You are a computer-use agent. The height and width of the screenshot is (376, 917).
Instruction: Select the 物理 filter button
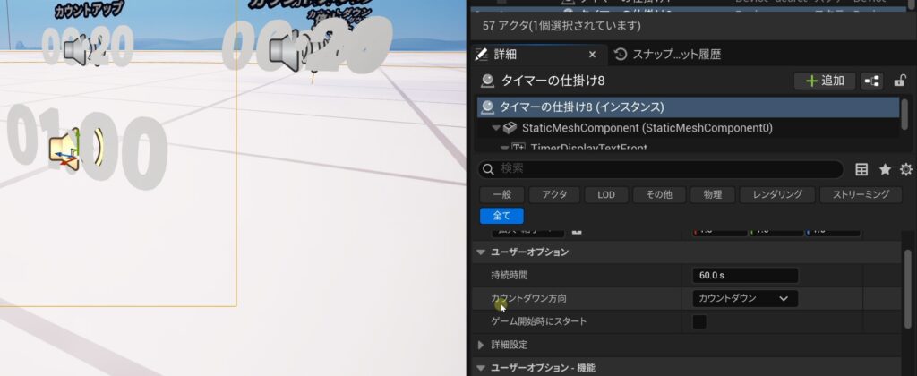pos(712,194)
